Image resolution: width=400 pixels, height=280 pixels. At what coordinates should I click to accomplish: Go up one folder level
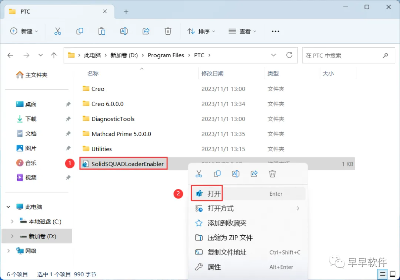coord(54,55)
